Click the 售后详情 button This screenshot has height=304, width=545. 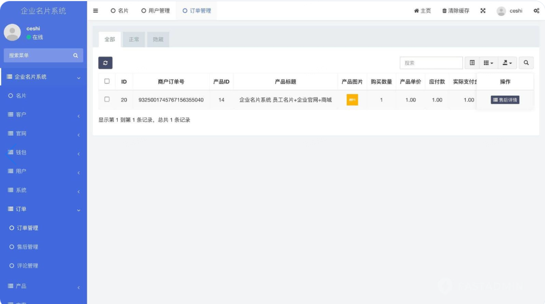point(505,100)
